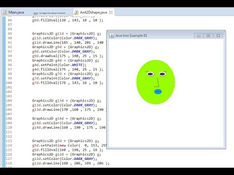Screen dimensions: 234x175
Task: Click line 'Graphics2D g12d = (Graphics2D) g;'
Action: (x=66, y=155)
